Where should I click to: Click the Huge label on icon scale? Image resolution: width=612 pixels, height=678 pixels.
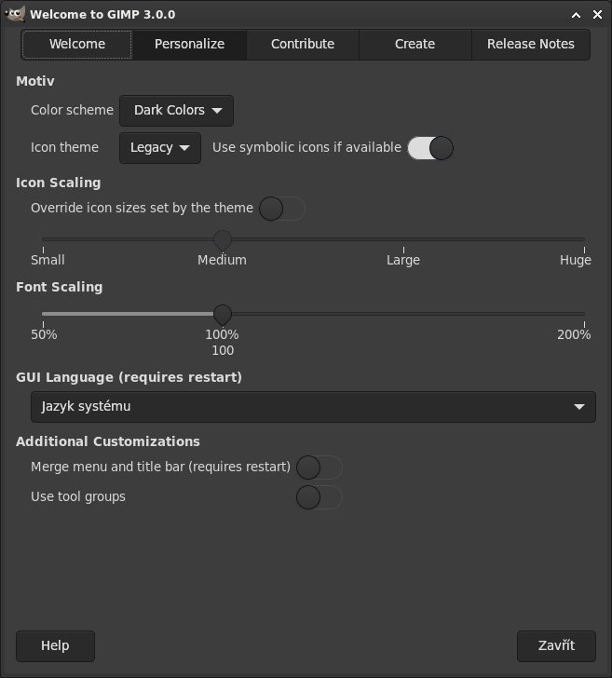(x=576, y=260)
